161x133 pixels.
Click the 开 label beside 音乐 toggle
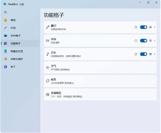pos(150,54)
